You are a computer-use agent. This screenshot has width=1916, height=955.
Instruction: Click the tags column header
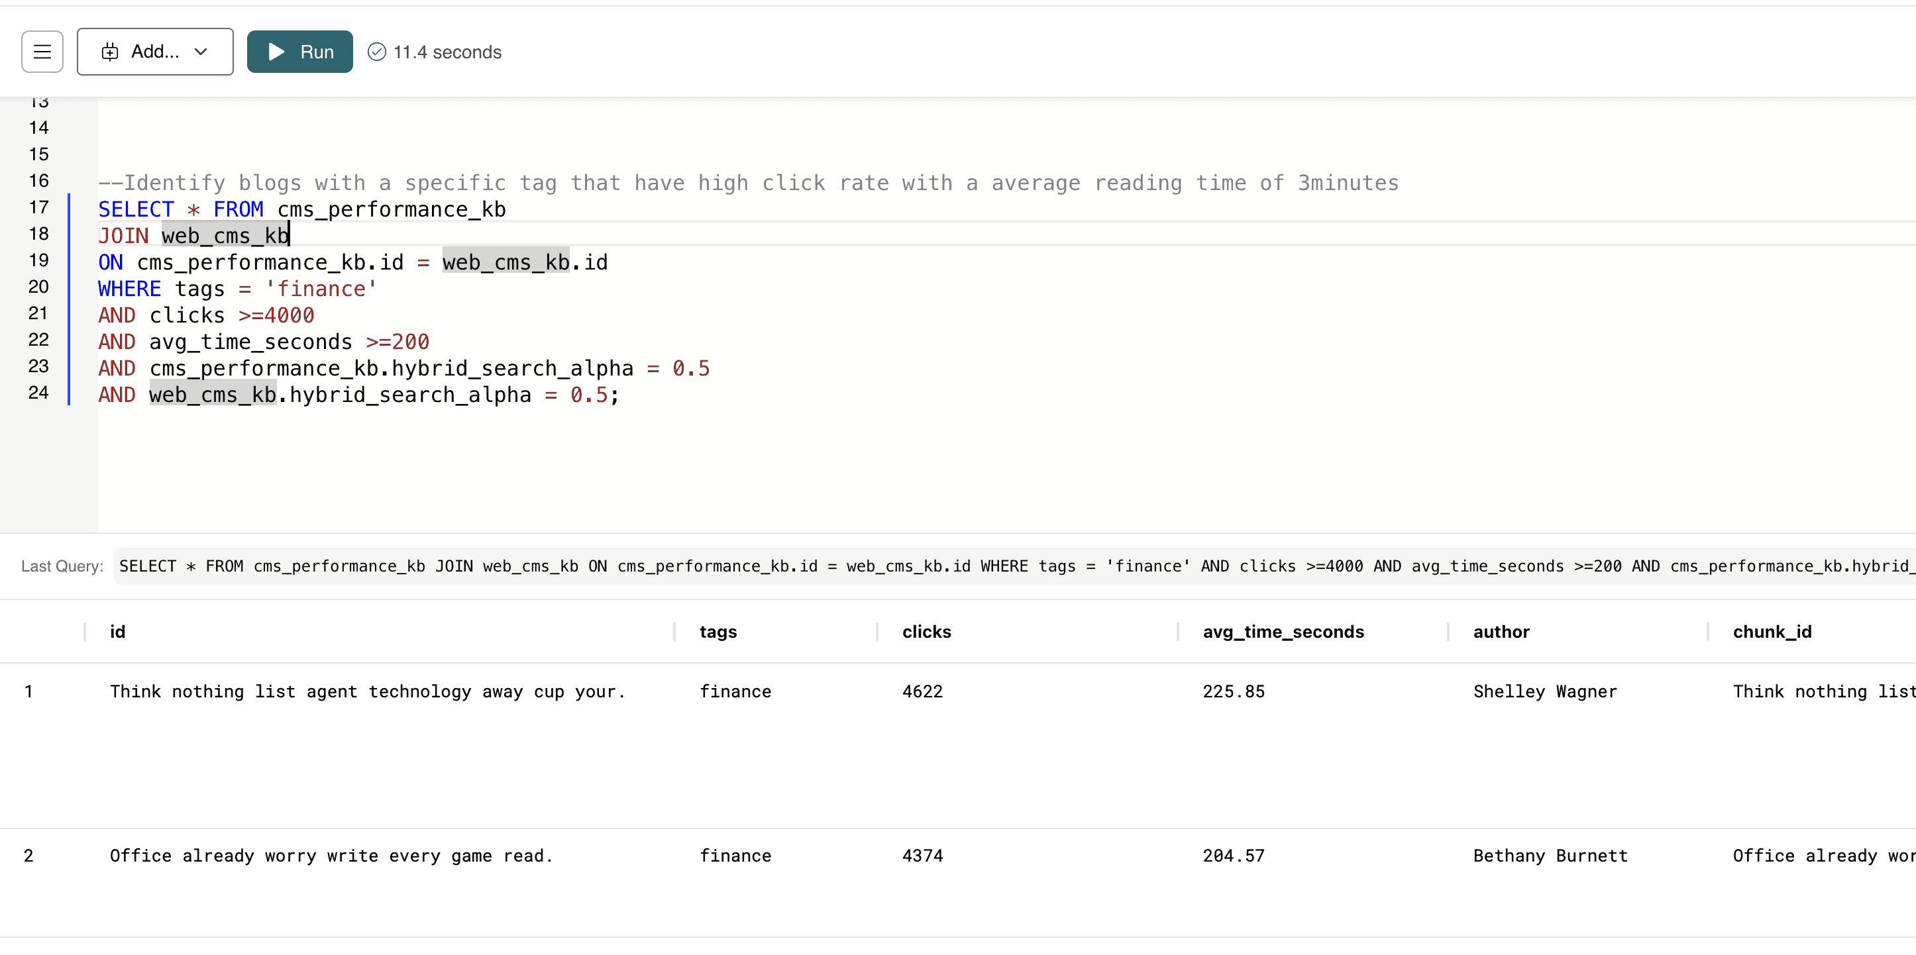click(718, 631)
